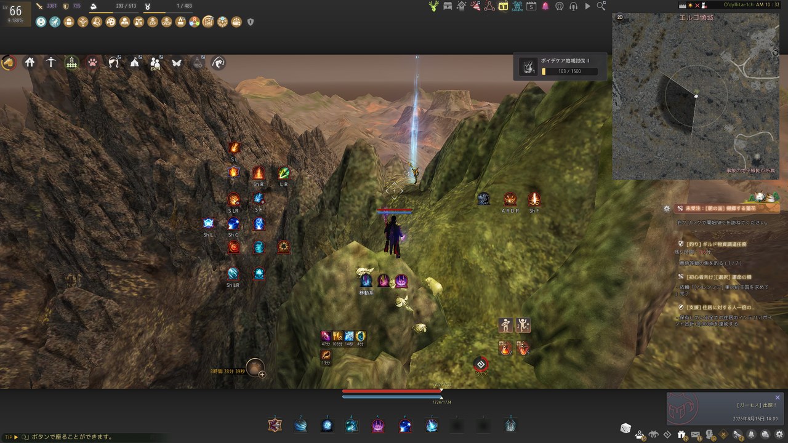
Task: Click the ボイデケア地域討伐 II subjugation icon
Action: point(528,66)
